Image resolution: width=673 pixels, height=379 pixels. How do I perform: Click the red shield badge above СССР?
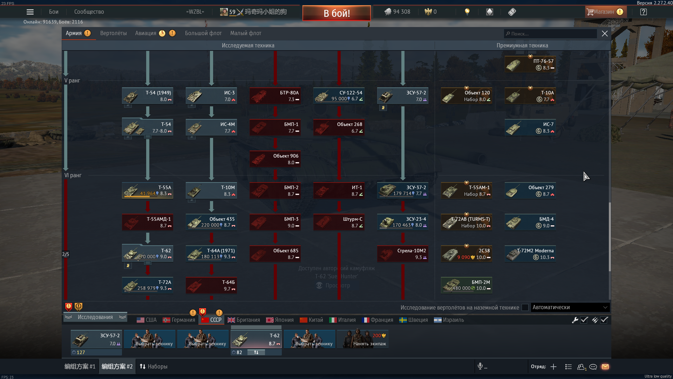point(203,312)
